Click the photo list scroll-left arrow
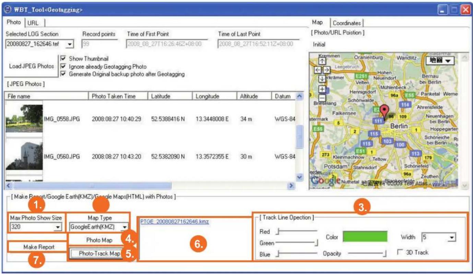Viewport: 473px width, 274px height. tap(9, 185)
